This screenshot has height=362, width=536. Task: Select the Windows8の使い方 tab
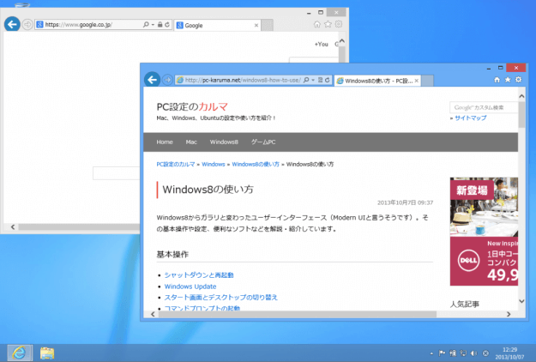(377, 81)
